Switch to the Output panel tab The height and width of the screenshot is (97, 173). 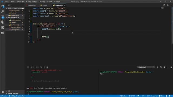32,67
